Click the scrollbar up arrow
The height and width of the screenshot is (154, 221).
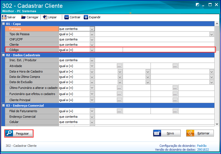tap(217, 24)
